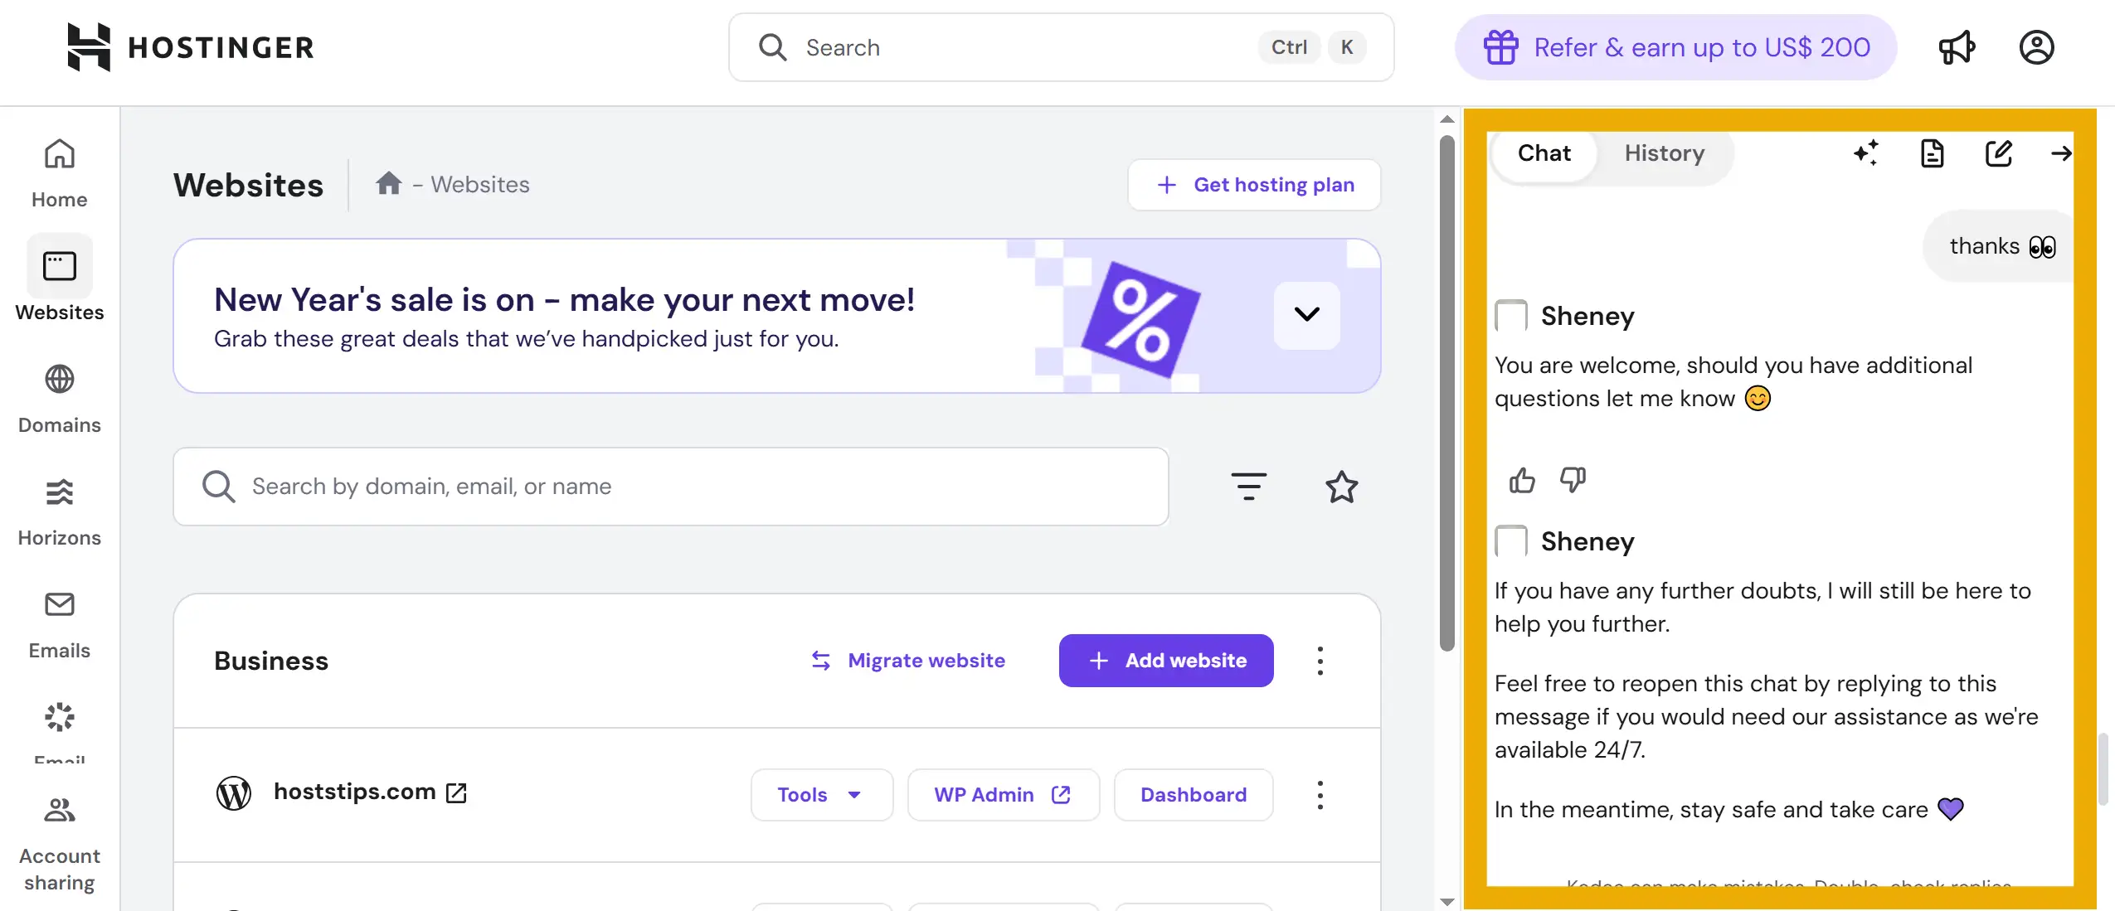Open Emails from the sidebar

tap(59, 624)
